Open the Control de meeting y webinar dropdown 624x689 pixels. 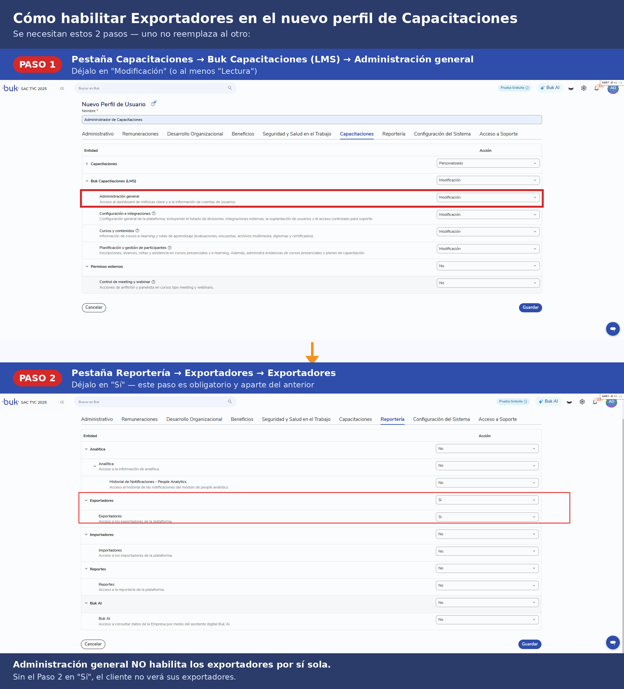point(488,283)
